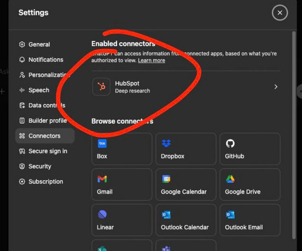Click the Speech waveform icon
Screen dimensions: 302x251
click(22, 90)
